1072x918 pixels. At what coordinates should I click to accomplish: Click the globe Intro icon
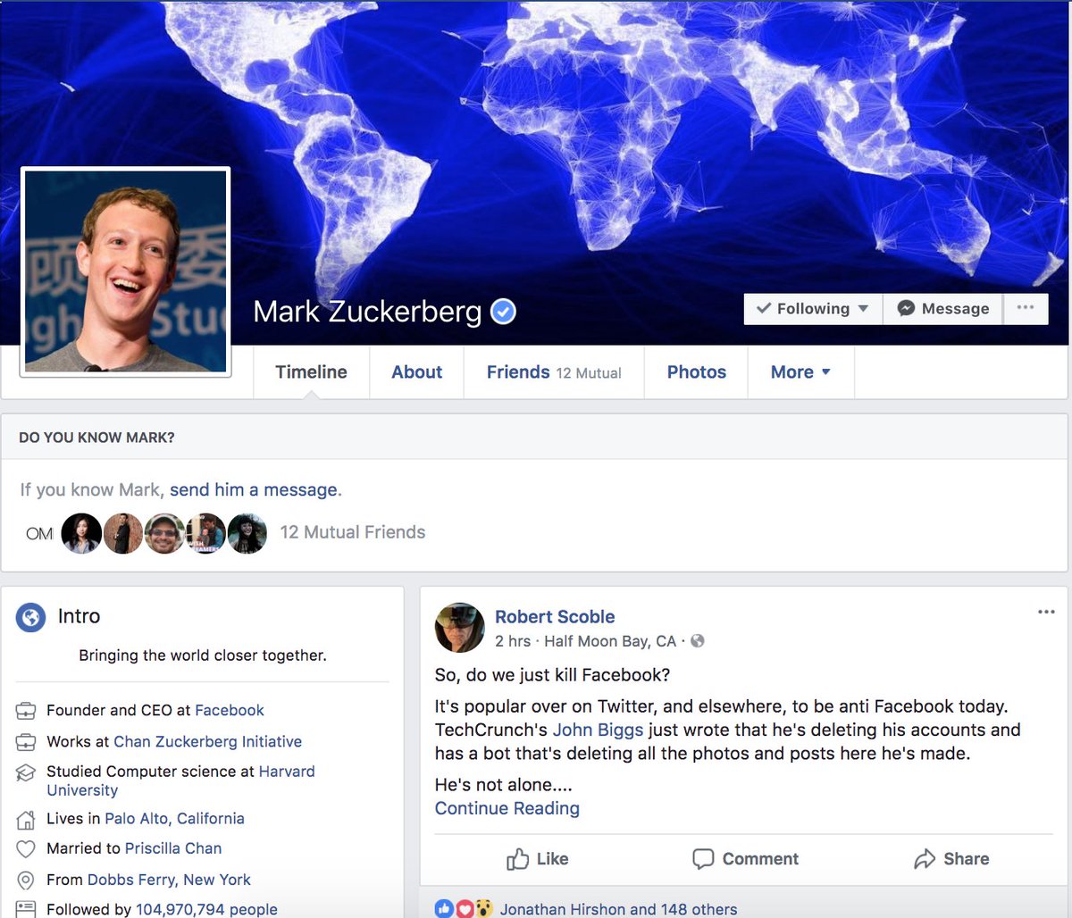[x=30, y=616]
